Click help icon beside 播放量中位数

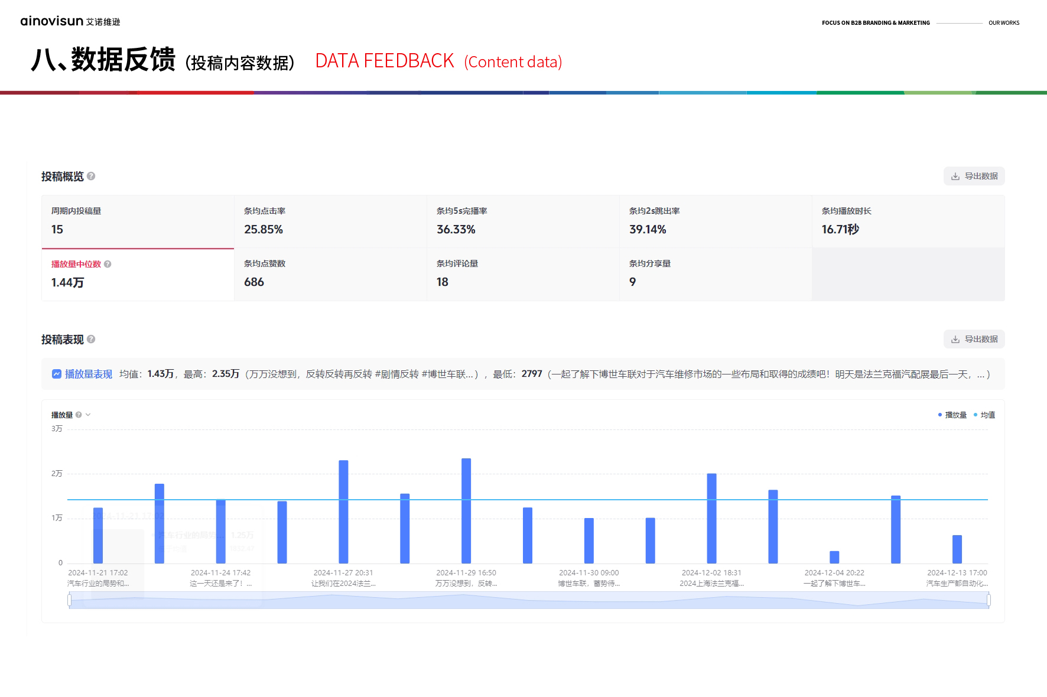coord(108,264)
